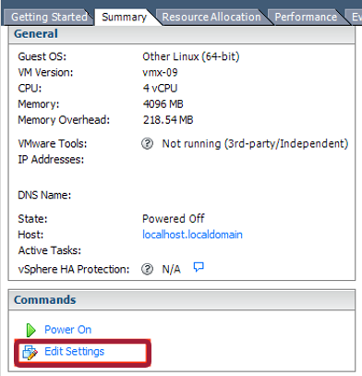Open the Edit Settings link text
This screenshot has height=376, width=362.
tap(75, 351)
